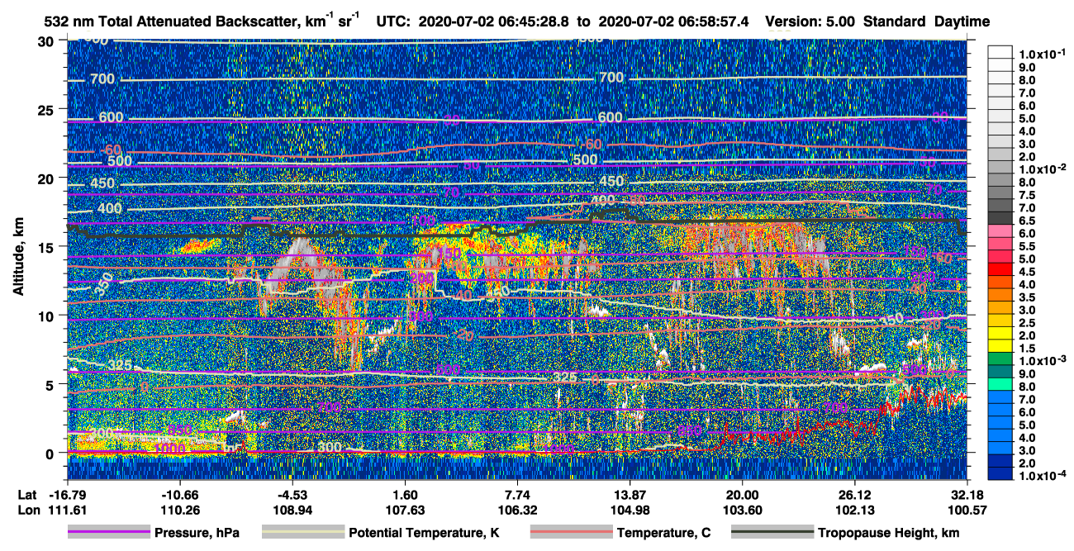Screen dimensions: 1074x551
Task: Click the latitude value -16.79
Action: click(x=67, y=494)
